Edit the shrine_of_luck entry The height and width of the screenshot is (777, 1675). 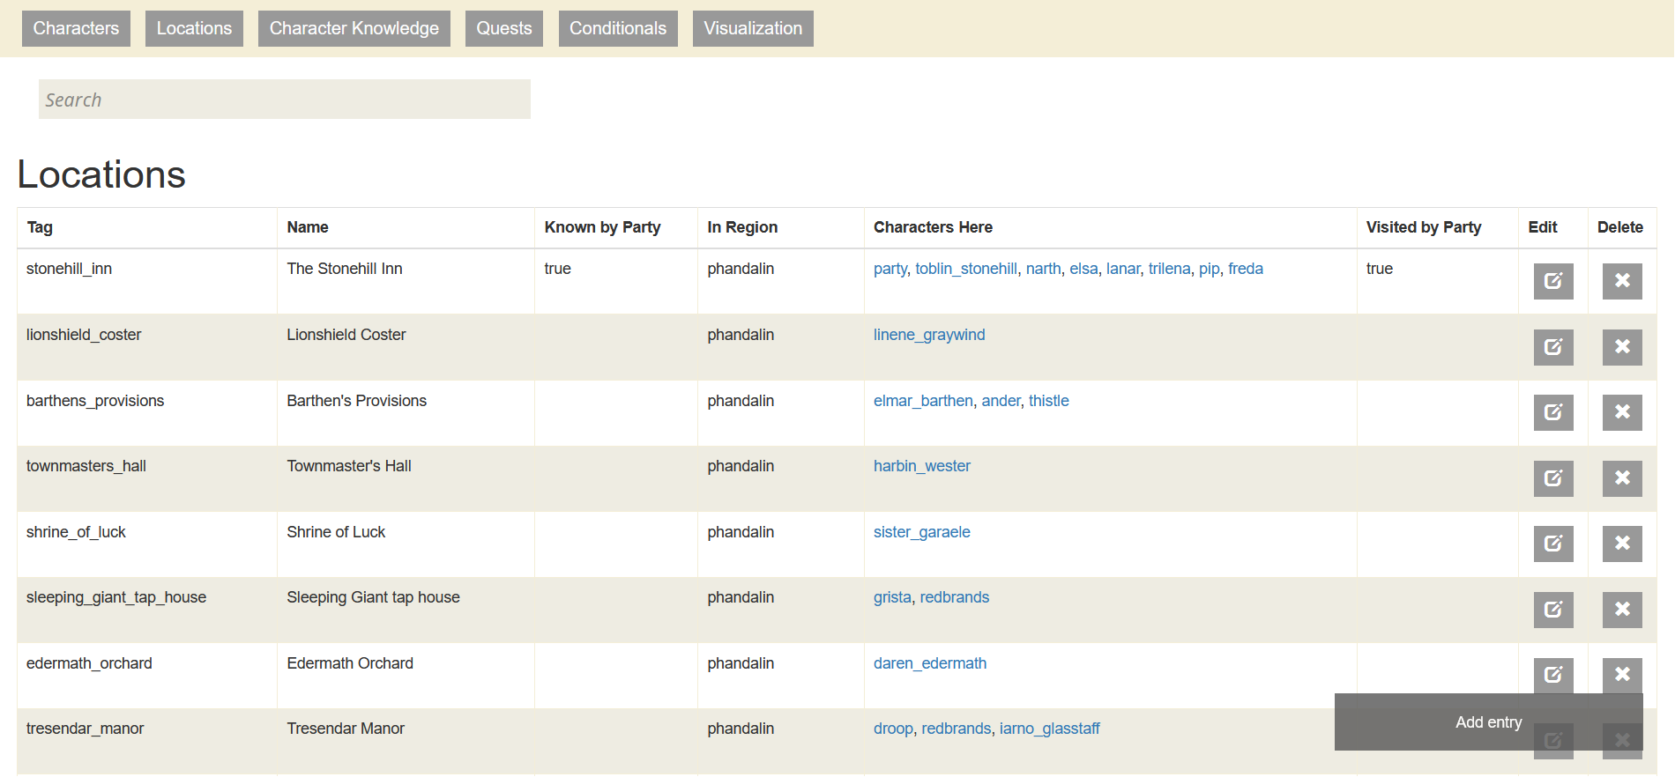pos(1553,544)
